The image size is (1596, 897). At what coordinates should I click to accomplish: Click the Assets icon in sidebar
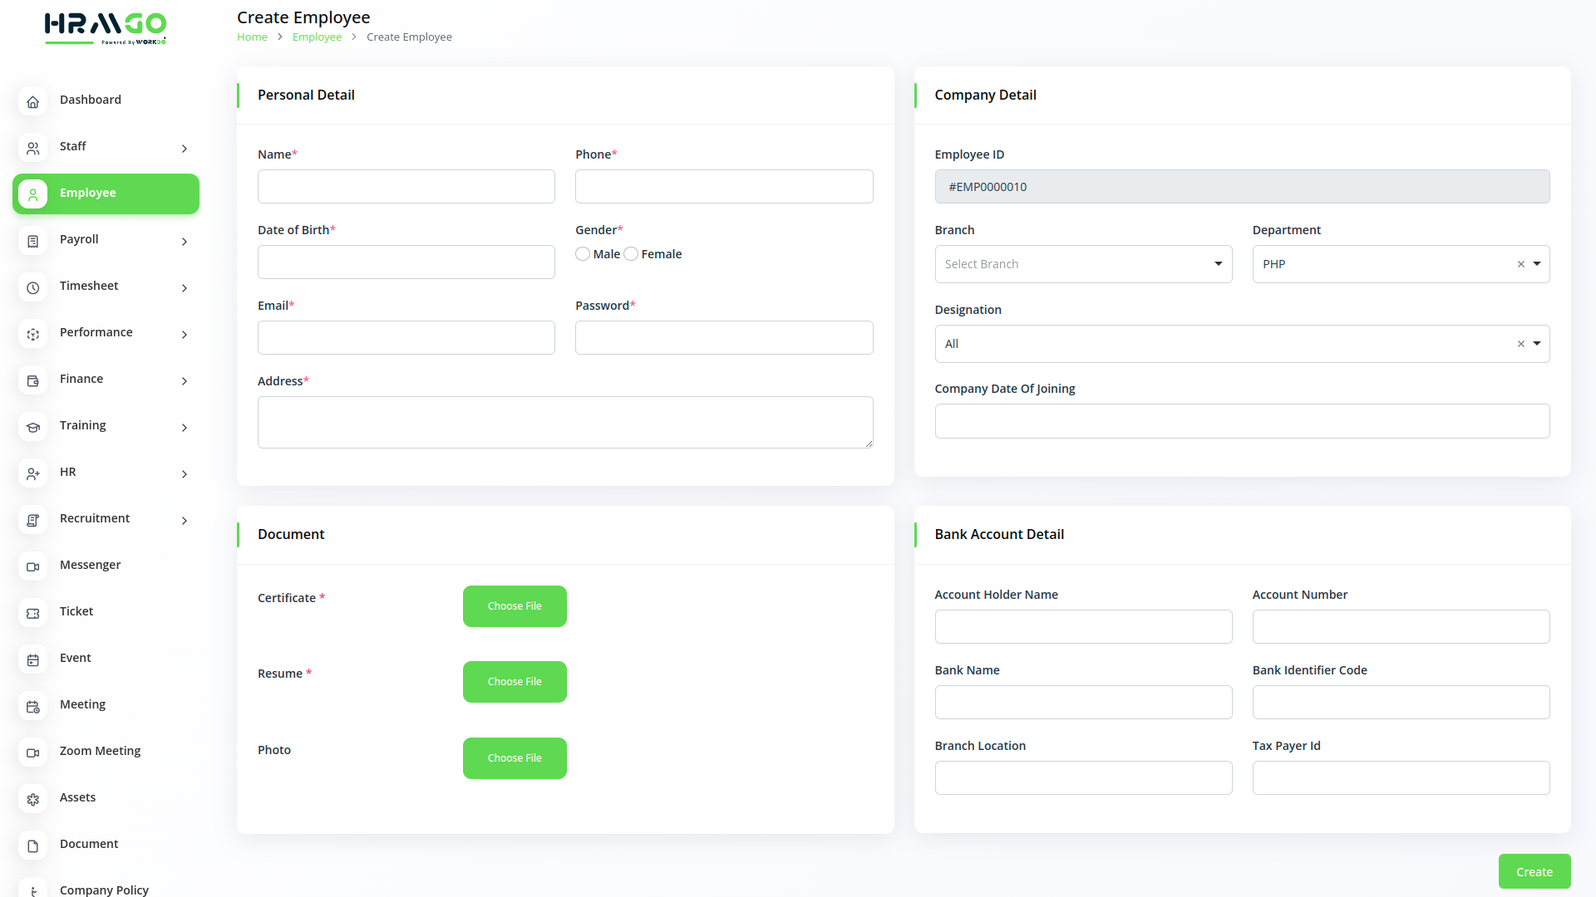[x=32, y=799]
